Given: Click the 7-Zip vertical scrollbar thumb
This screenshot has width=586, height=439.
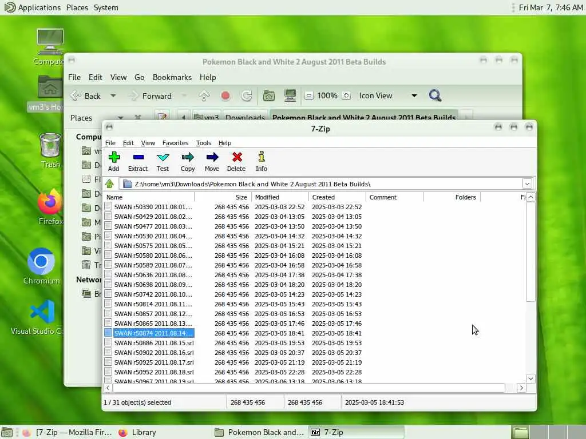Looking at the screenshot, I should pyautogui.click(x=530, y=252).
